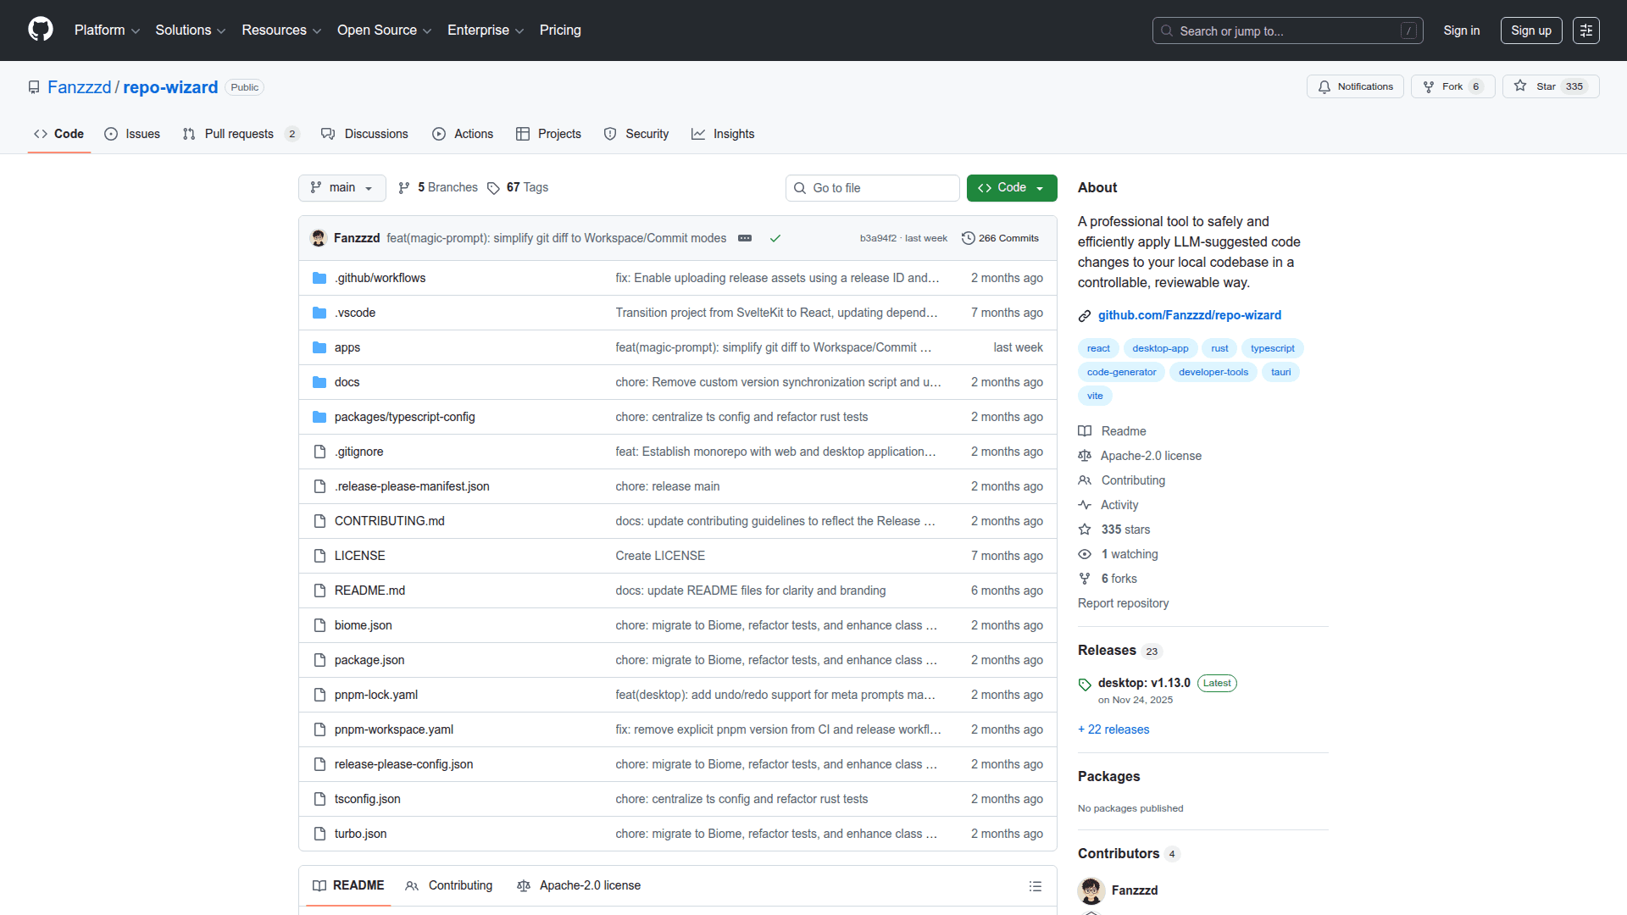Open the main branch dropdown

[342, 188]
